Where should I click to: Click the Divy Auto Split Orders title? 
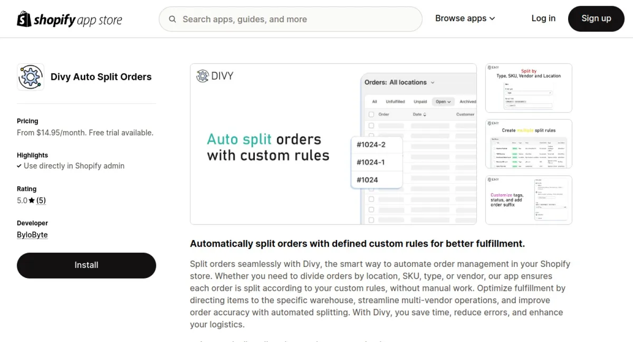(101, 77)
